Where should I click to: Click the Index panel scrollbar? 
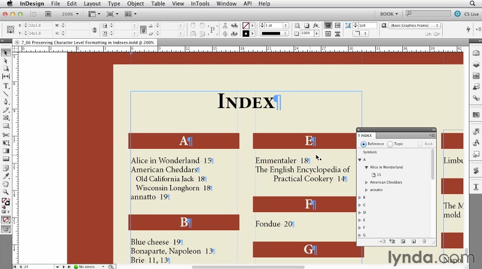[x=433, y=164]
